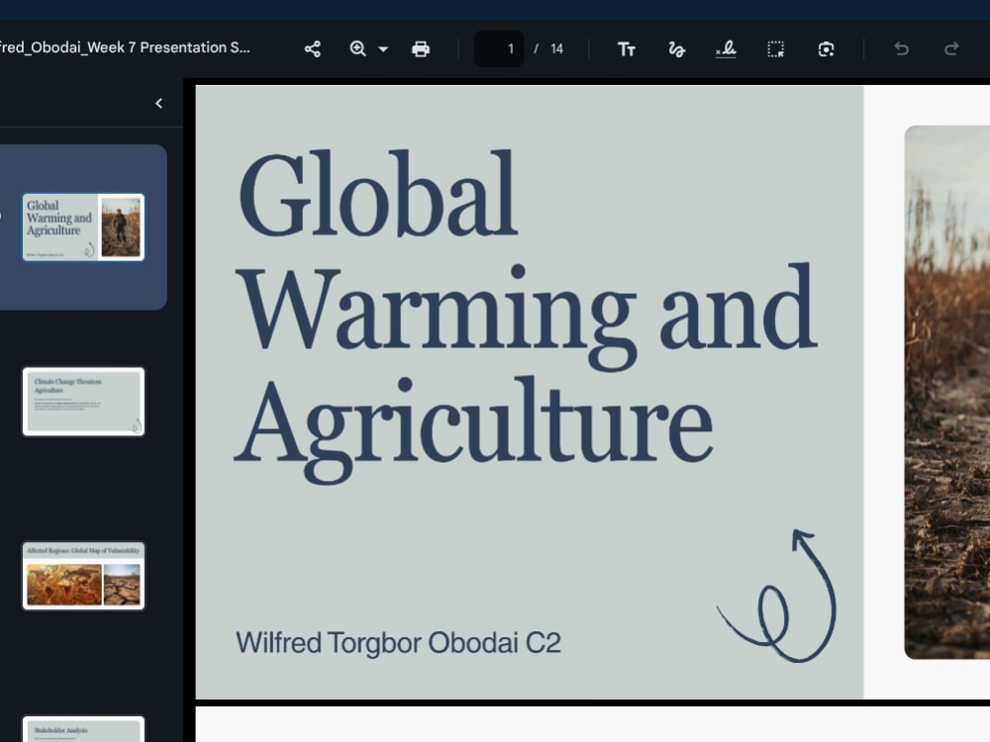Click the page number input field

point(499,48)
